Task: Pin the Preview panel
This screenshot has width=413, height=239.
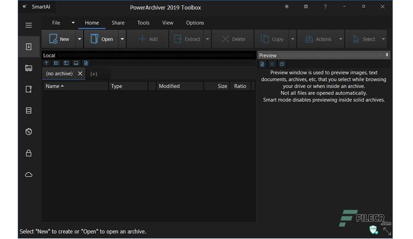Action: (x=387, y=55)
